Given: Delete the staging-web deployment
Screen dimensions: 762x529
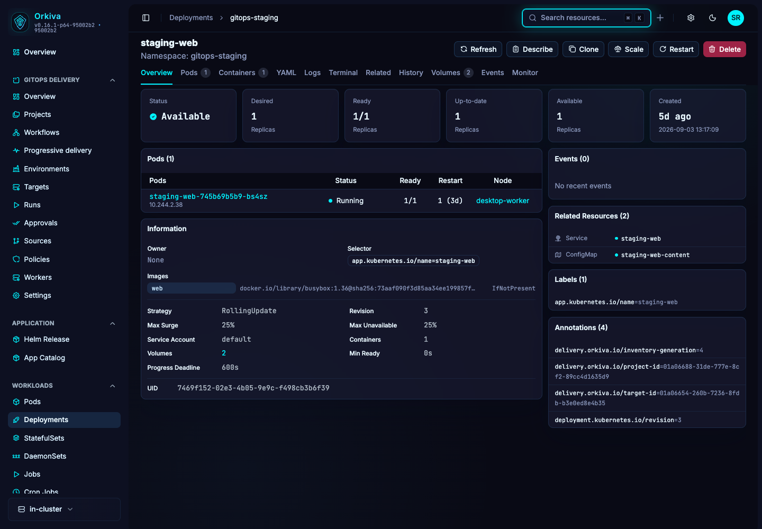Looking at the screenshot, I should tap(724, 49).
